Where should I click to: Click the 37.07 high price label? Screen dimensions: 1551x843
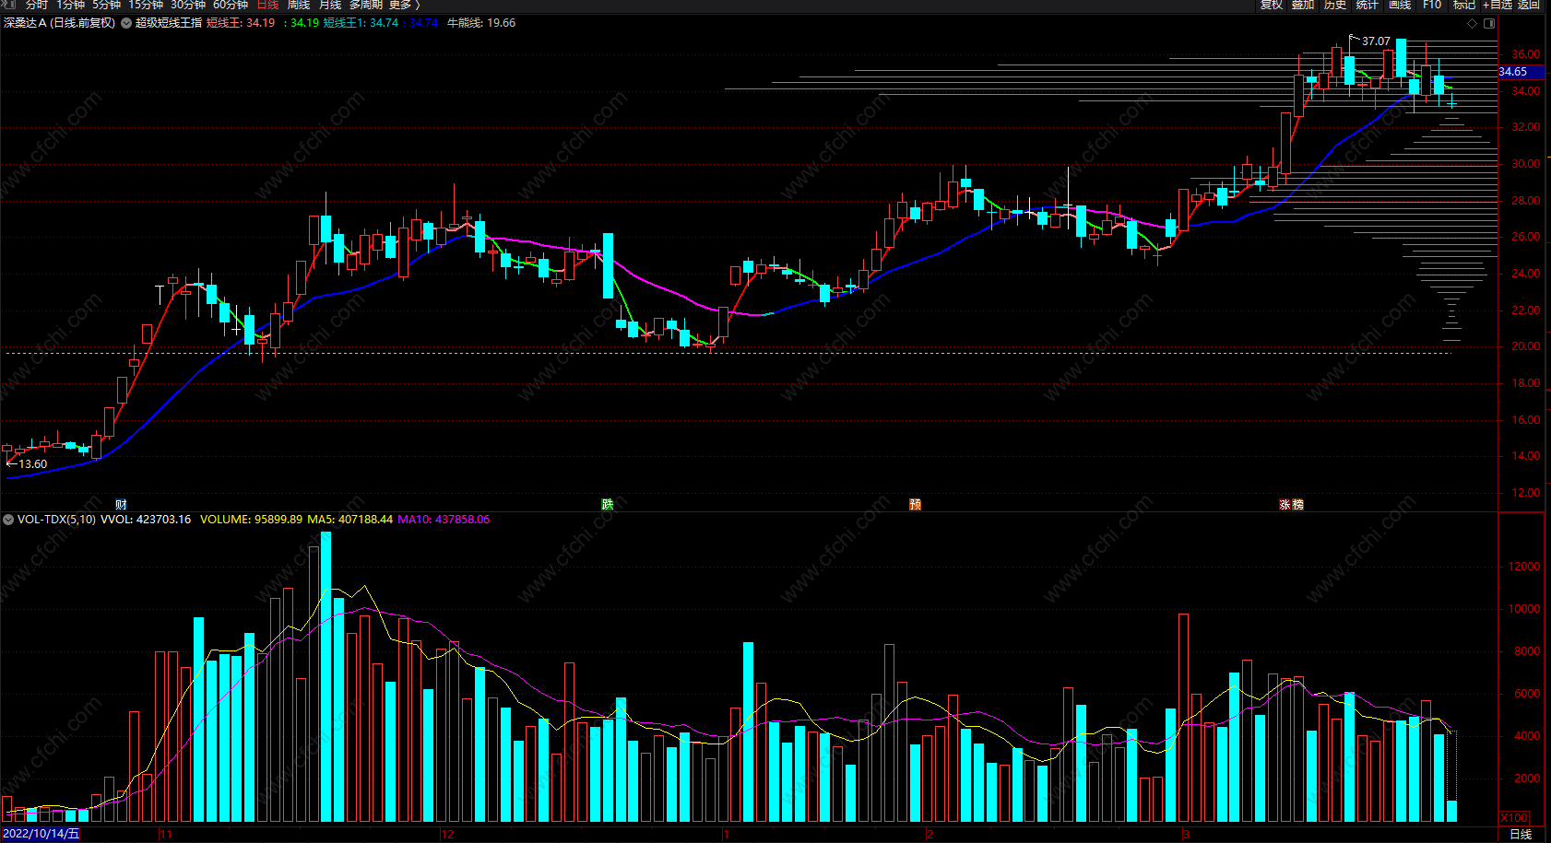(x=1376, y=41)
